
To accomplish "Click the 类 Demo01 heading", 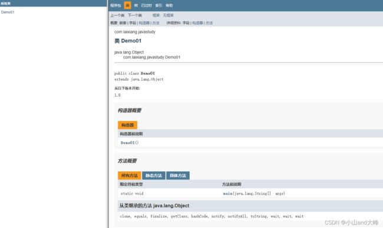I will point(128,41).
